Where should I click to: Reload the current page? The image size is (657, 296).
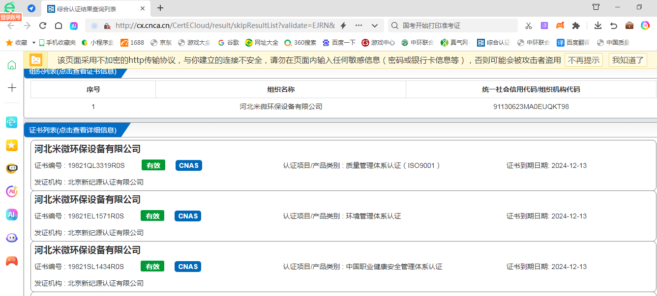[x=43, y=26]
